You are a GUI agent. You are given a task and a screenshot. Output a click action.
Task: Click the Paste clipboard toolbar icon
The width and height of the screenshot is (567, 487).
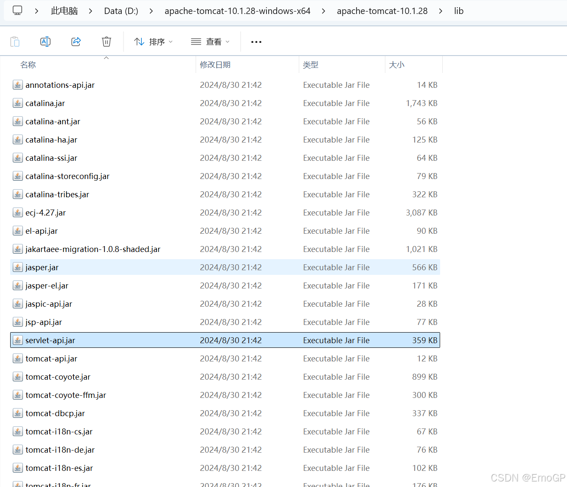15,42
